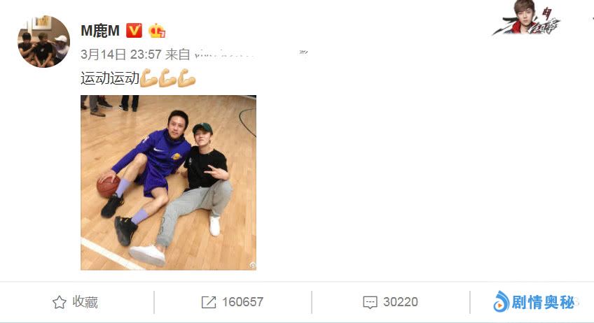Click the first flexed-biceps emoji
The height and width of the screenshot is (323, 594).
click(x=149, y=78)
